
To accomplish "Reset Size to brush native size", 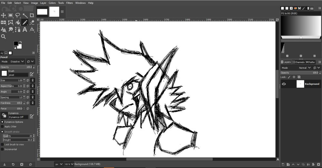I will tap(28, 80).
